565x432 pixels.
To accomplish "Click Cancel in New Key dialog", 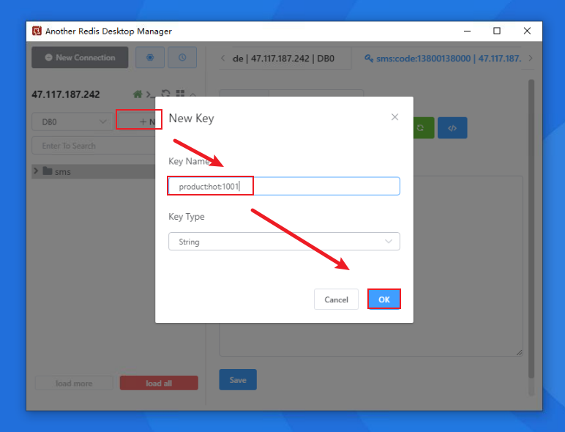I will point(336,299).
